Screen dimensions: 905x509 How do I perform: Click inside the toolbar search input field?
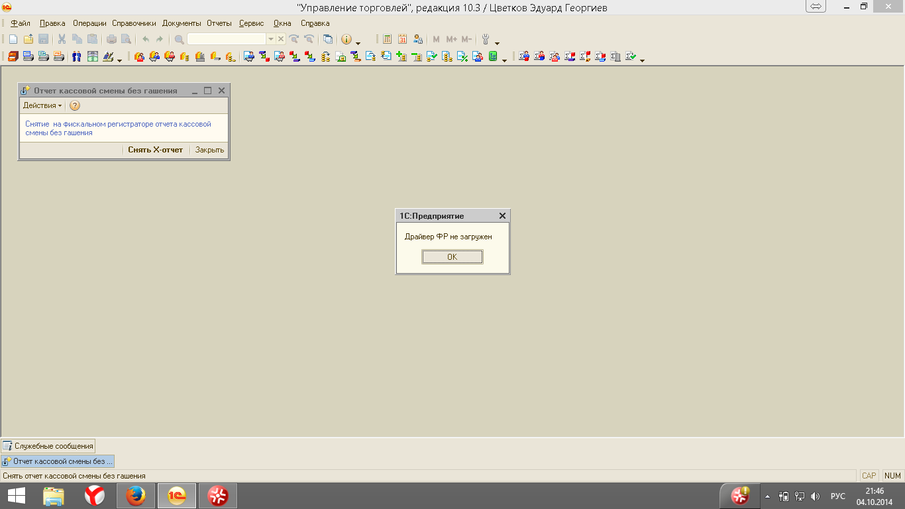tap(226, 39)
